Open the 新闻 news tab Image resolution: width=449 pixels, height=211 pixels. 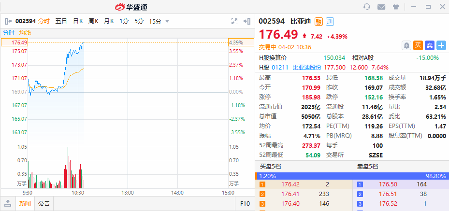tap(25, 204)
